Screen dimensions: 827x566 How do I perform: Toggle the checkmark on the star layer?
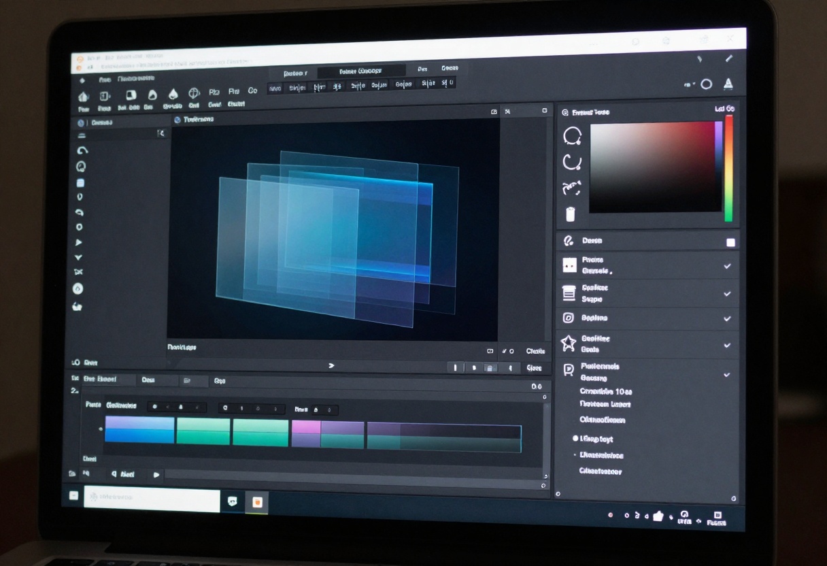point(727,346)
